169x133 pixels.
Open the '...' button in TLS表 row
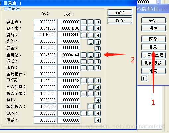[84, 81]
